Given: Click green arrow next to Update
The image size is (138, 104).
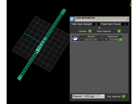Looking at the screenshot, I should (x=90, y=31).
